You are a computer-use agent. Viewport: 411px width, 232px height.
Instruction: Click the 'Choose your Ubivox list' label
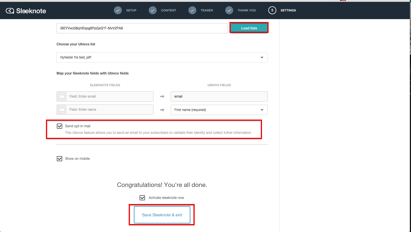(x=76, y=44)
